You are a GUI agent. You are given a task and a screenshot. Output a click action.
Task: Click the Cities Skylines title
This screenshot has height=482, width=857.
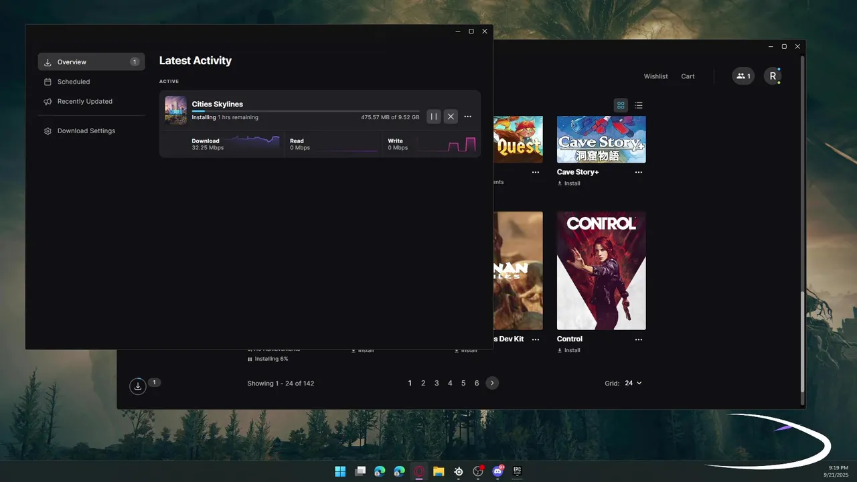[x=217, y=104]
